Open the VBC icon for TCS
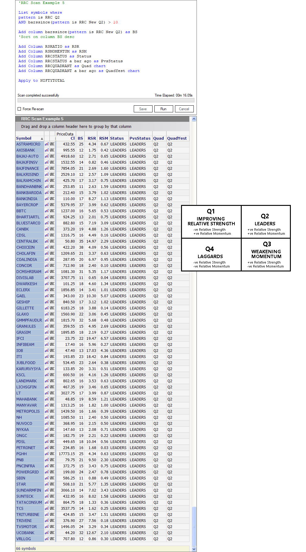Viewport: 306px width, 552px height. click(x=52, y=509)
